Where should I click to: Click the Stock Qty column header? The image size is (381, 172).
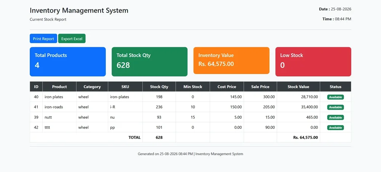(159, 87)
